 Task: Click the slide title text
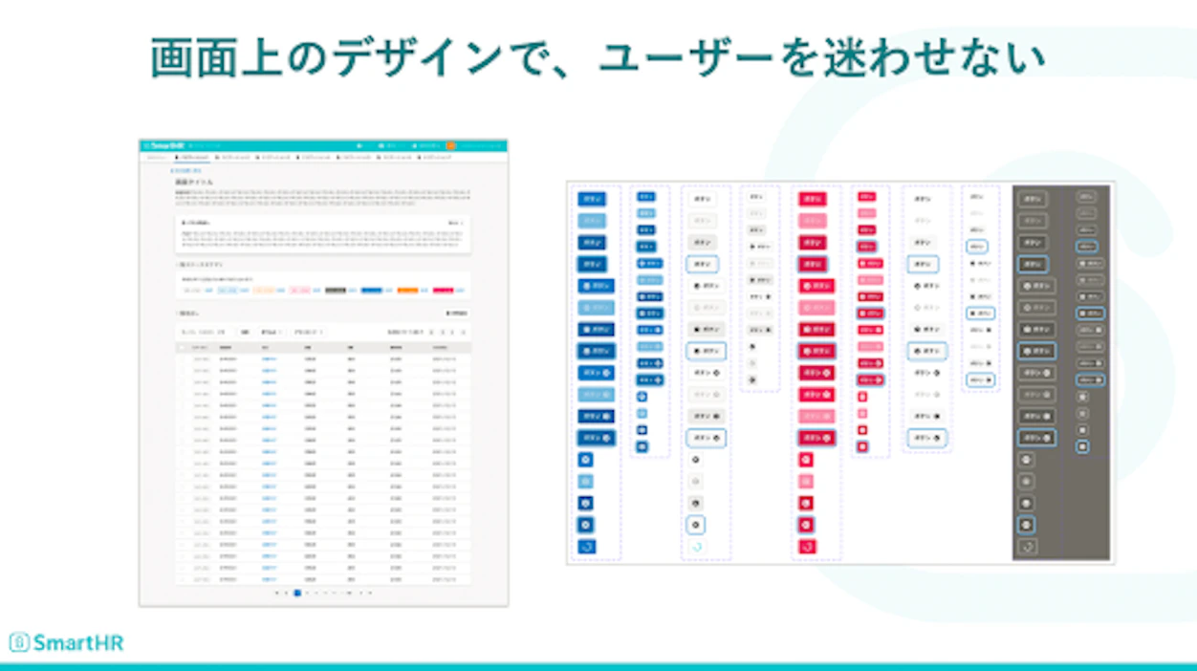tap(598, 58)
